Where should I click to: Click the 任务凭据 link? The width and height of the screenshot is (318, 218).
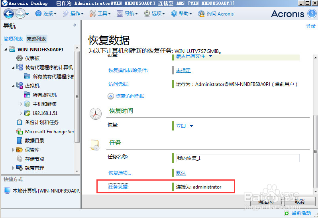118,187
